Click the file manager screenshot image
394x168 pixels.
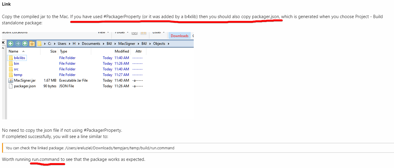point(98,75)
